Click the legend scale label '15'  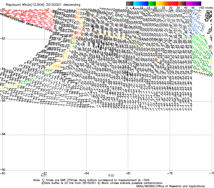148,8
